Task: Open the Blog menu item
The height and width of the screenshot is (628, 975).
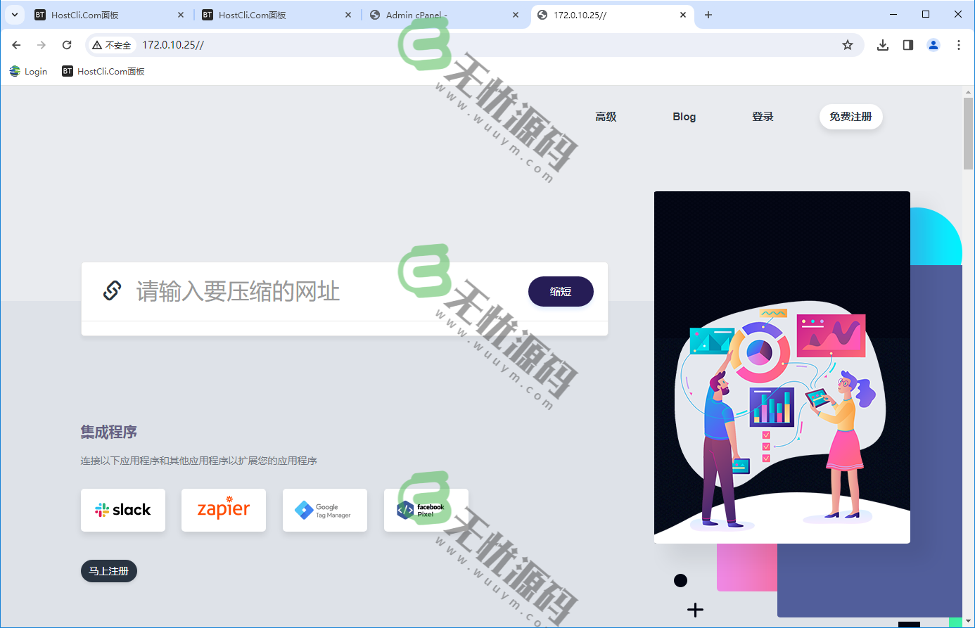Action: pos(684,117)
